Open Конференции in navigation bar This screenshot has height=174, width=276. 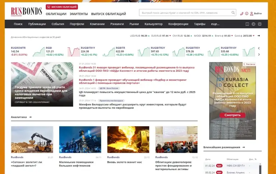coord(178,24)
